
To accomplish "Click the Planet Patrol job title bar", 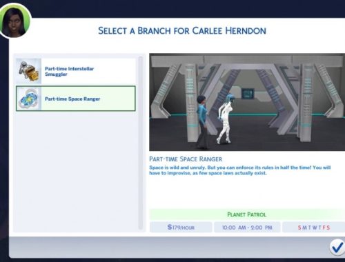I will pyautogui.click(x=247, y=214).
